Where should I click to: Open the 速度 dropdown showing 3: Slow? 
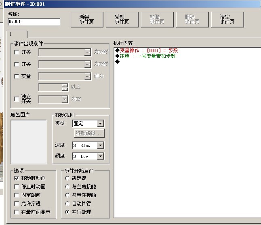pyautogui.click(x=88, y=145)
